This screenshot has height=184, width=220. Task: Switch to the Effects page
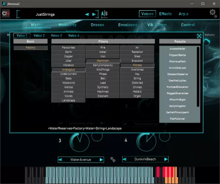point(165,14)
